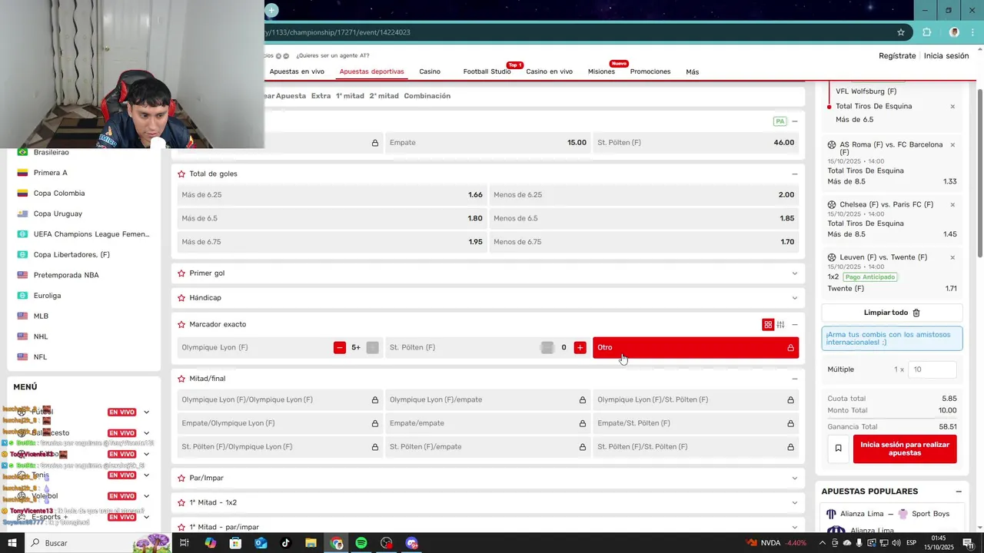
Task: Favorite the Hándicap market star
Action: 181,298
